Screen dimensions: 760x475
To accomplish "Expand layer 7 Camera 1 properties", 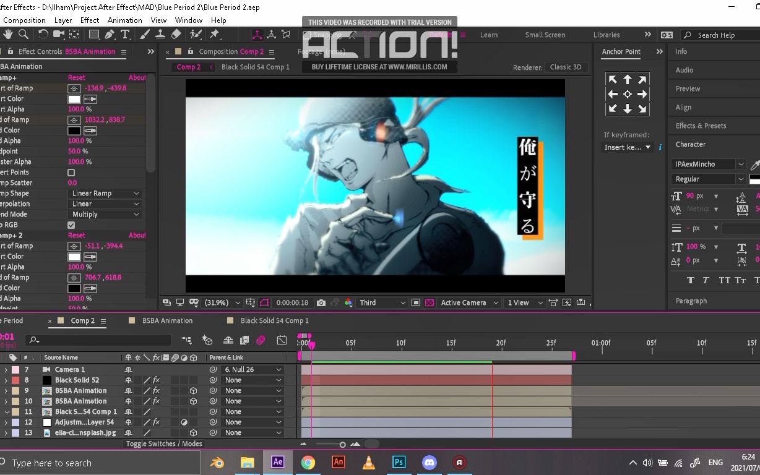I will 6,370.
